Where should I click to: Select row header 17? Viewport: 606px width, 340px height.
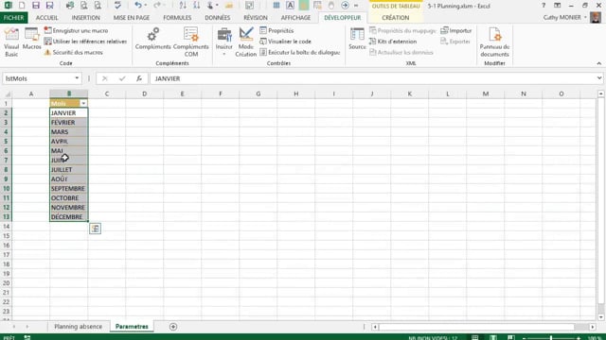point(6,254)
